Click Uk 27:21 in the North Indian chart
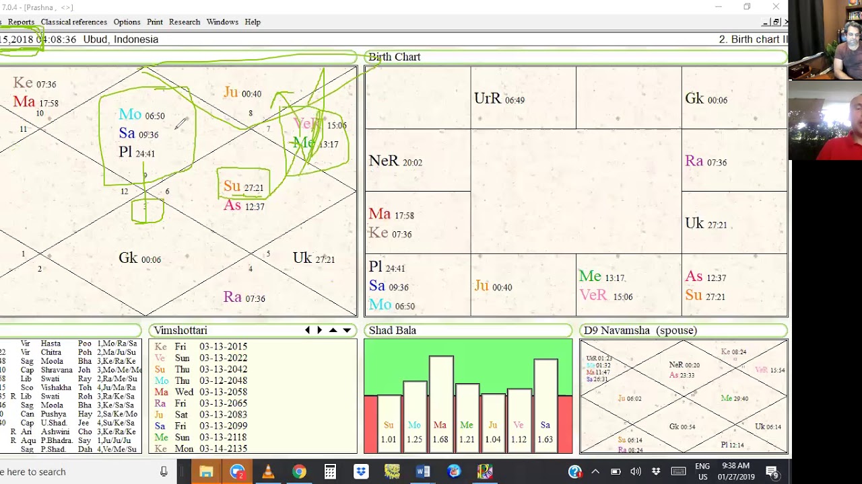 [x=314, y=258]
